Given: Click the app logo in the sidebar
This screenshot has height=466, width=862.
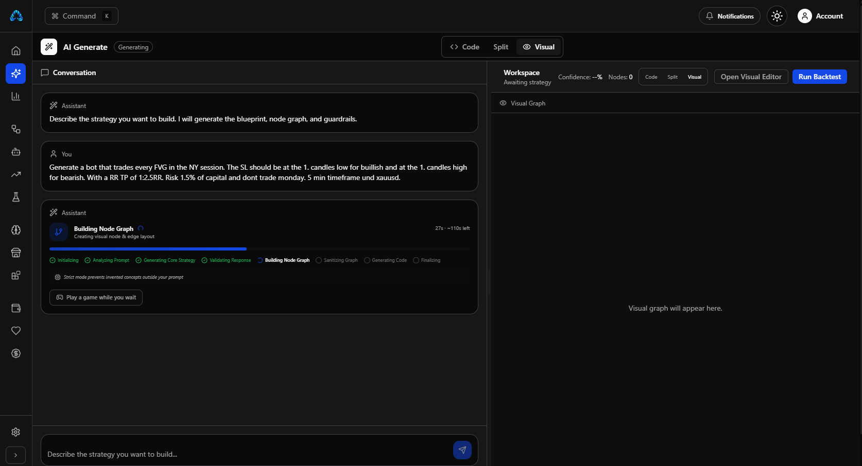Looking at the screenshot, I should [16, 16].
